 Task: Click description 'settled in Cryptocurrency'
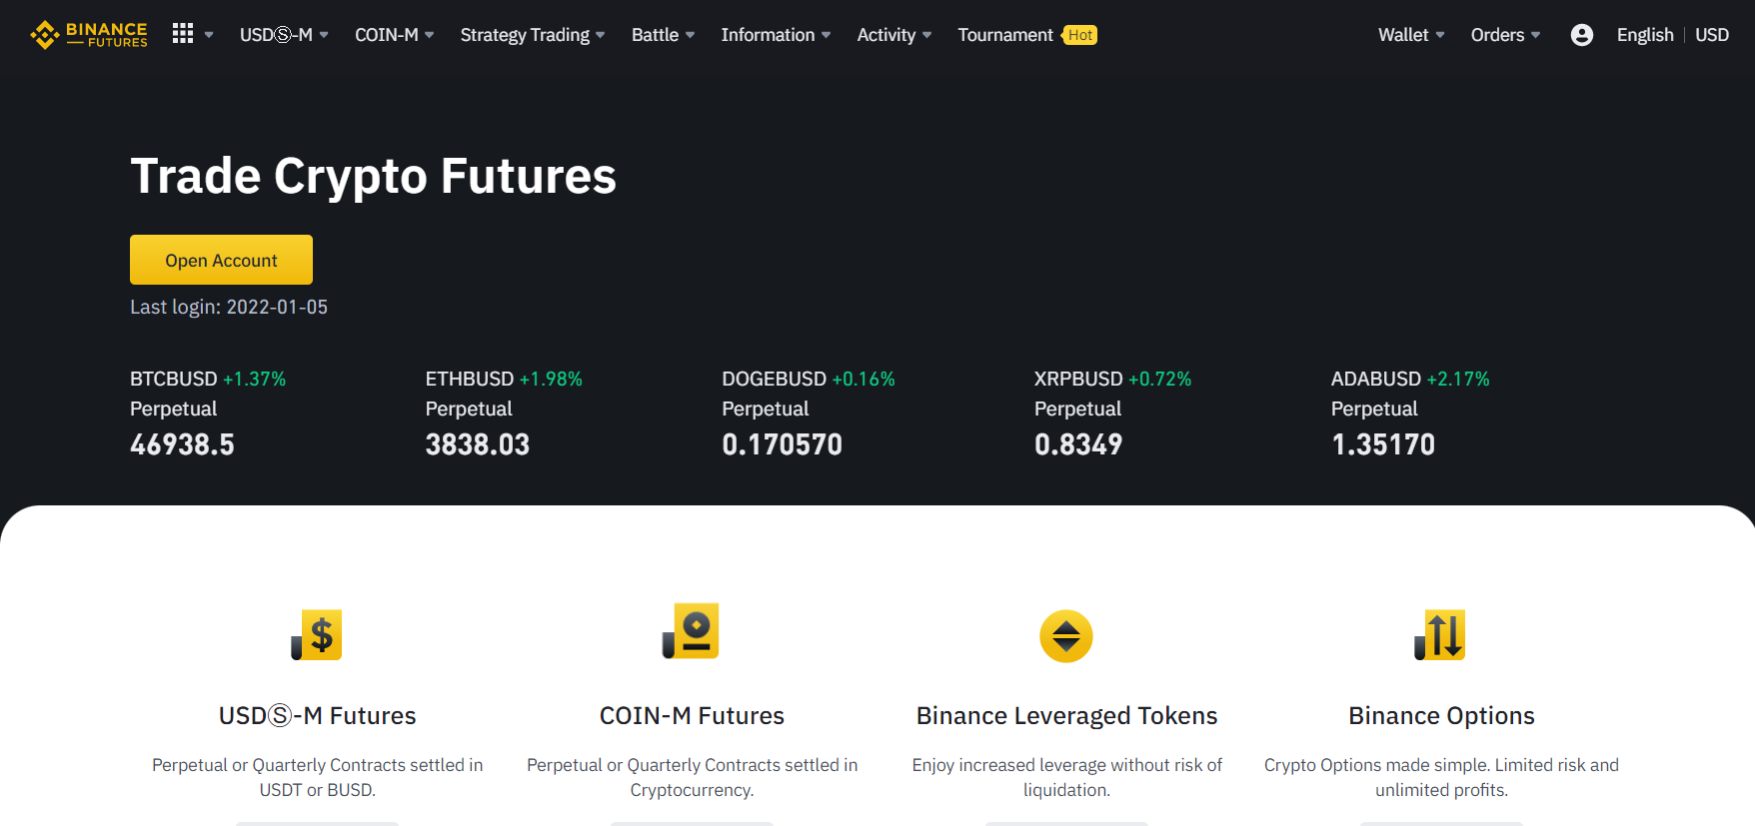(x=692, y=777)
